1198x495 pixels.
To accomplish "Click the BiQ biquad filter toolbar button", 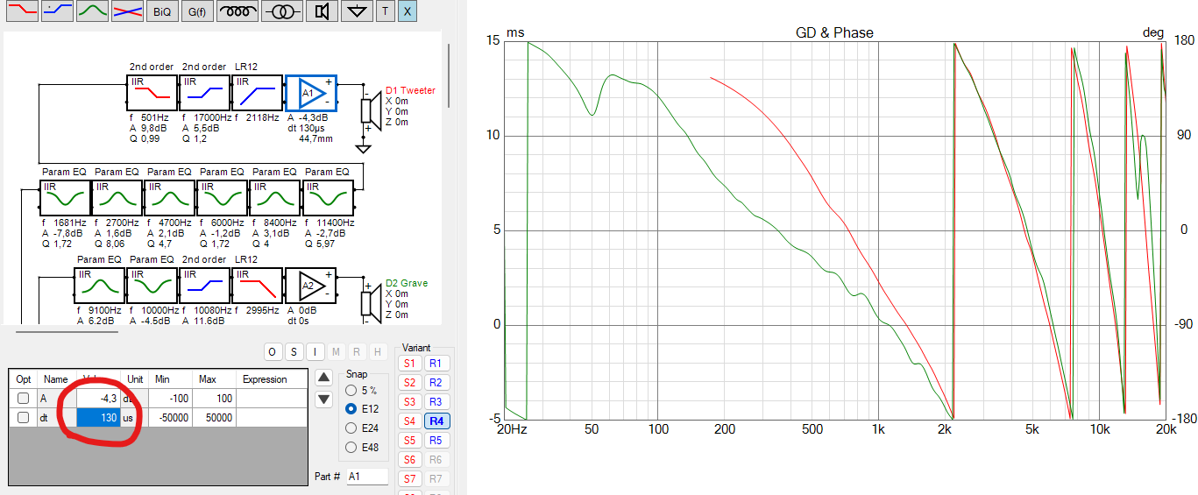I will pos(162,11).
